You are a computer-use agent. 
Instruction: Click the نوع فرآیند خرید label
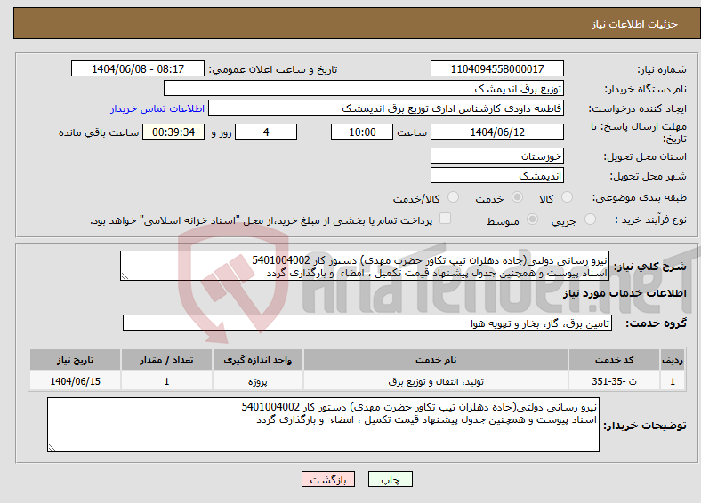point(651,220)
